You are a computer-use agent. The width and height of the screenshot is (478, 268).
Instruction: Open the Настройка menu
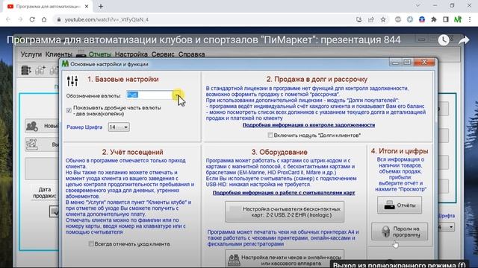[131, 54]
